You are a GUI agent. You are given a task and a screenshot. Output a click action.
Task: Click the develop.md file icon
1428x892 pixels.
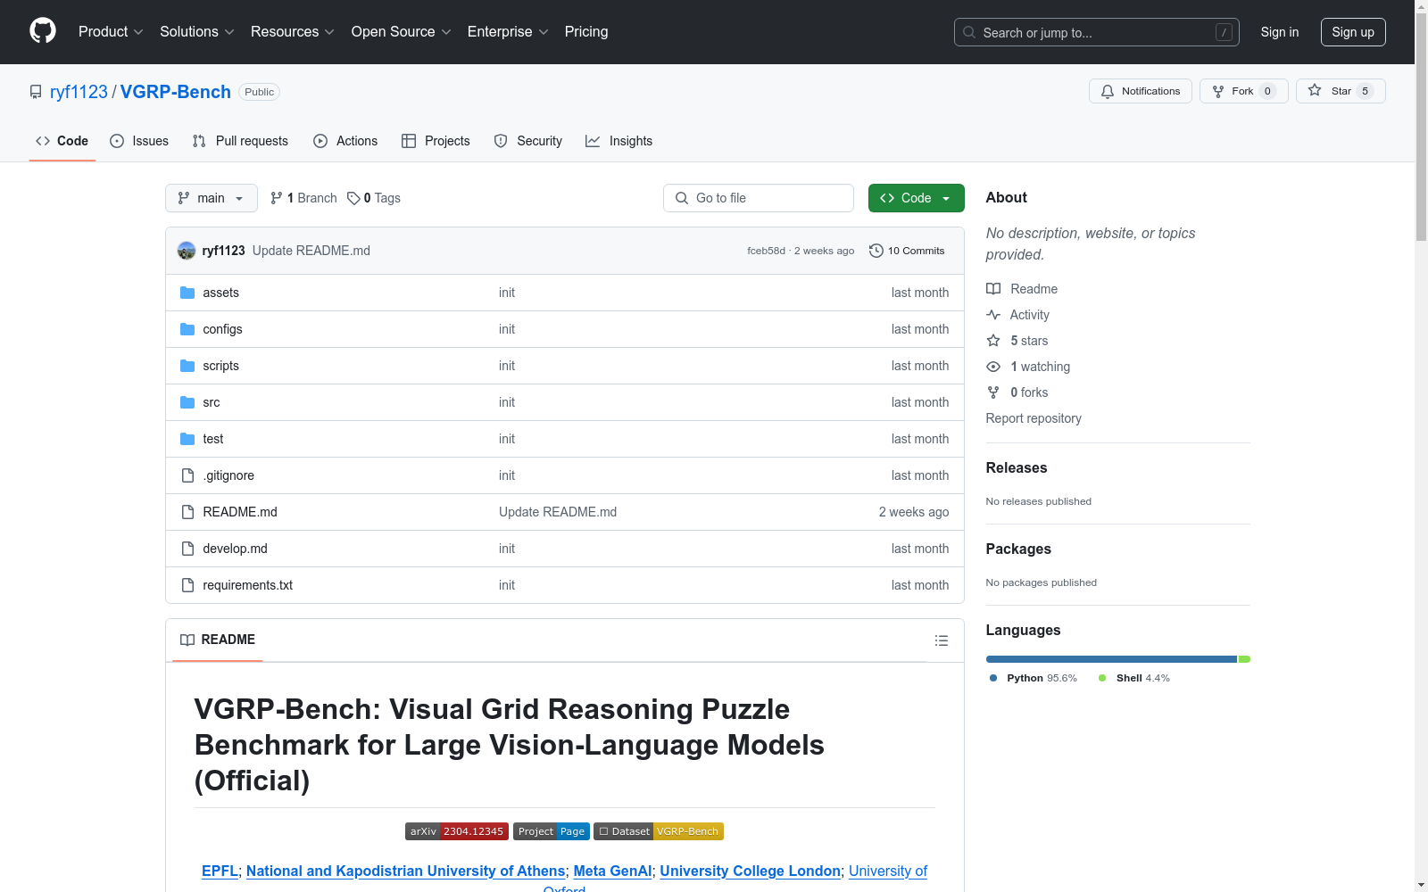tap(187, 549)
